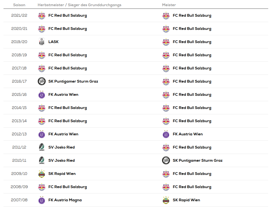
Task: Open SK Rapid Wien link in 2009/10 row
Action: pos(62,174)
